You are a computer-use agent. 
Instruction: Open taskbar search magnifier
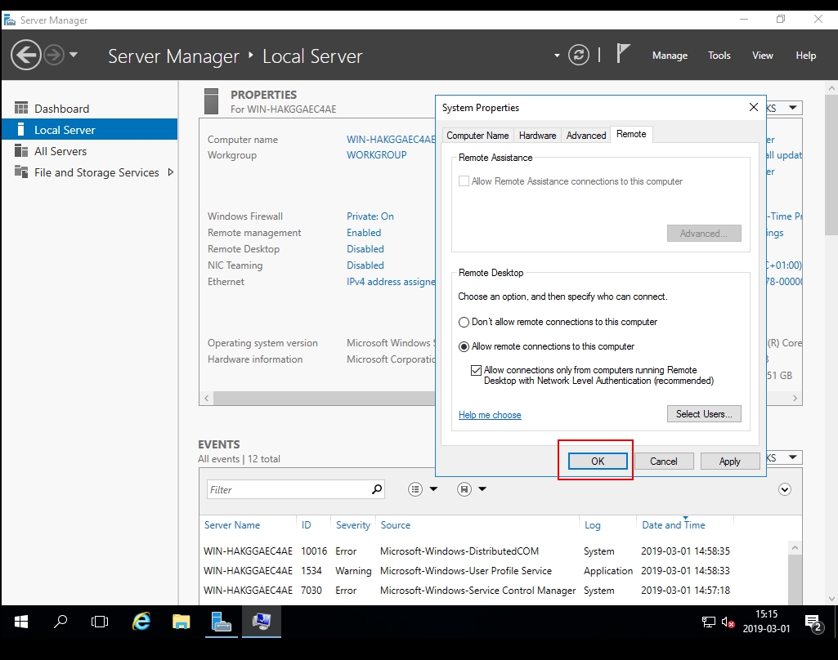point(60,622)
